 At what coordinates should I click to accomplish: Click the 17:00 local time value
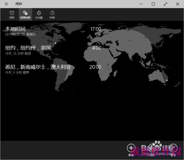pos(96,29)
